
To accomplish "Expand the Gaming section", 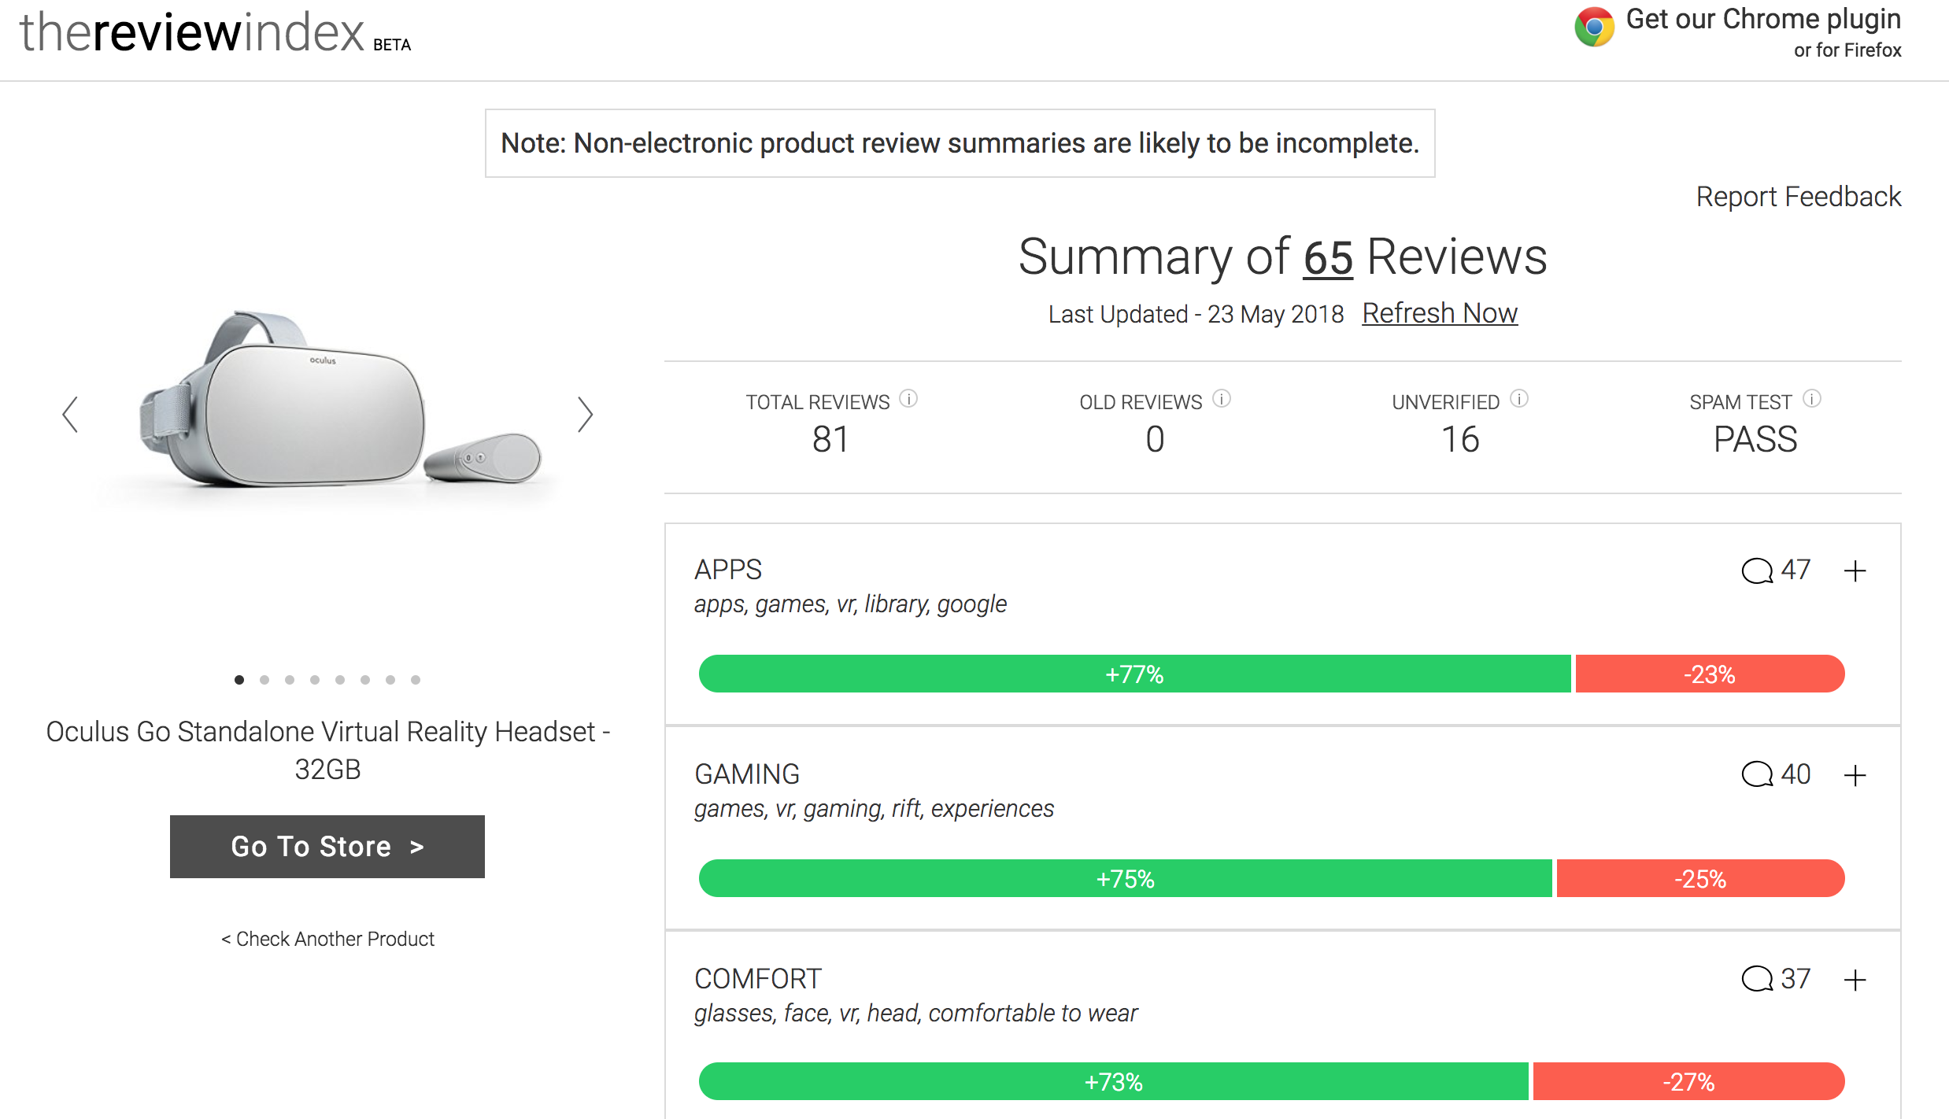I will pyautogui.click(x=1855, y=775).
